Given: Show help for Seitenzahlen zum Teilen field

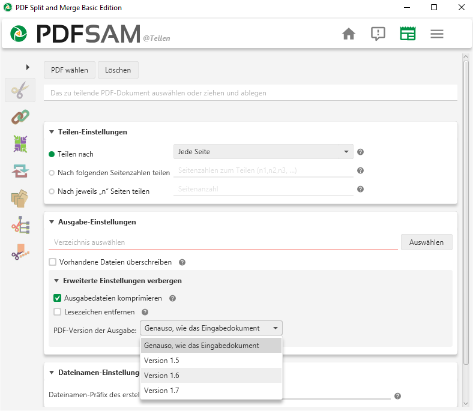Looking at the screenshot, I should click(x=360, y=170).
